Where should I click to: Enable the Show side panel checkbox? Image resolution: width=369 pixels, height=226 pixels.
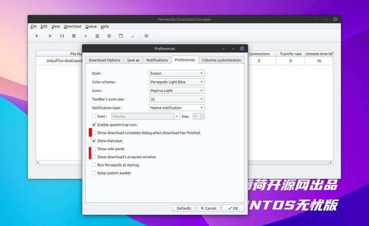pyautogui.click(x=94, y=149)
